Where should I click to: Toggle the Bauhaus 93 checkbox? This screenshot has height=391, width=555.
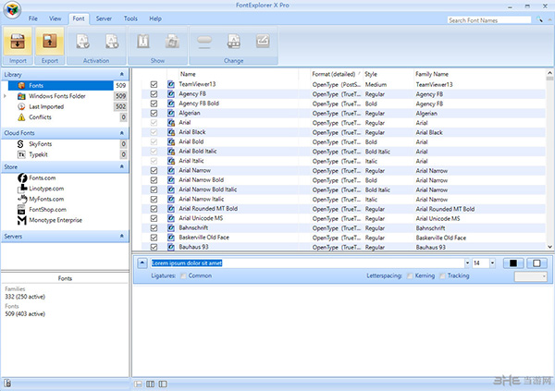154,247
